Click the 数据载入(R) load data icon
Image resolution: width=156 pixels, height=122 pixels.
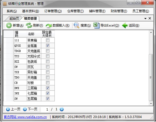click(x=49, y=26)
